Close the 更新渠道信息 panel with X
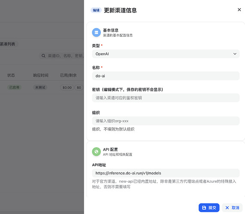 [239, 10]
